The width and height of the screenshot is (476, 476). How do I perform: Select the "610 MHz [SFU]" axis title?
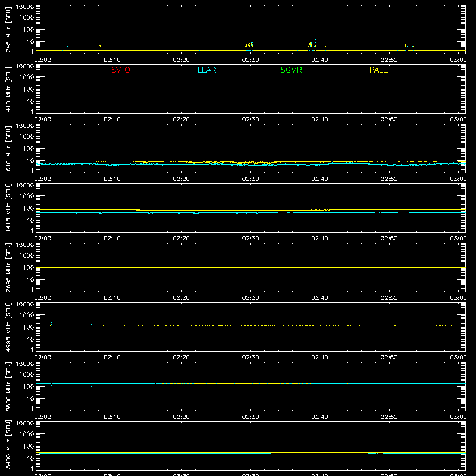pos(8,148)
